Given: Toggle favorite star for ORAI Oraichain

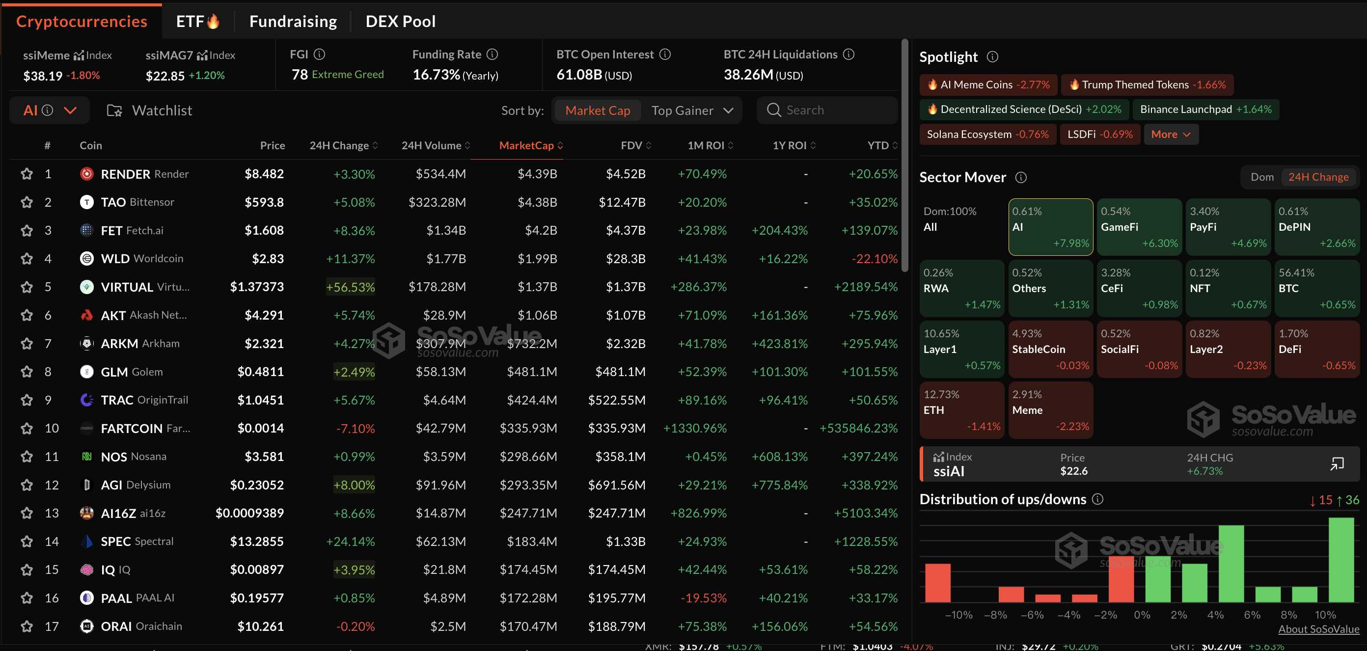Looking at the screenshot, I should (x=27, y=626).
